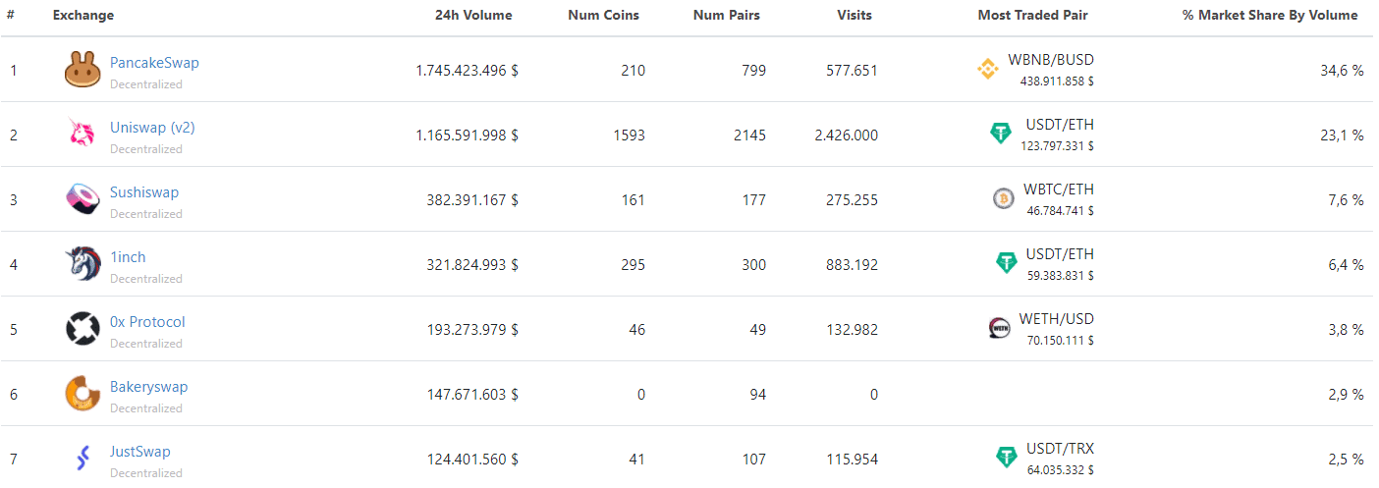Click the 321.824.993 $ volume value
The image size is (1379, 488).
(x=472, y=265)
